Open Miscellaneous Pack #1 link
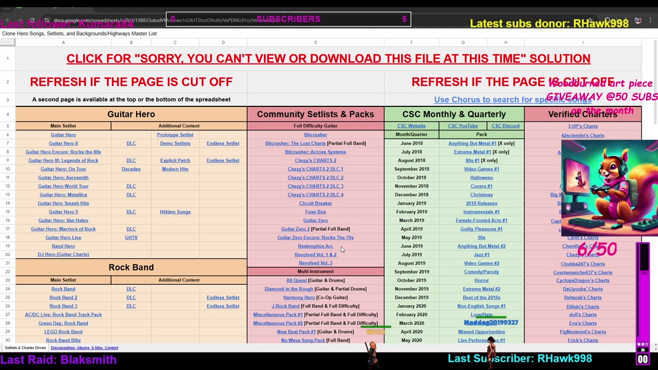Image resolution: width=658 pixels, height=370 pixels. pos(278,314)
